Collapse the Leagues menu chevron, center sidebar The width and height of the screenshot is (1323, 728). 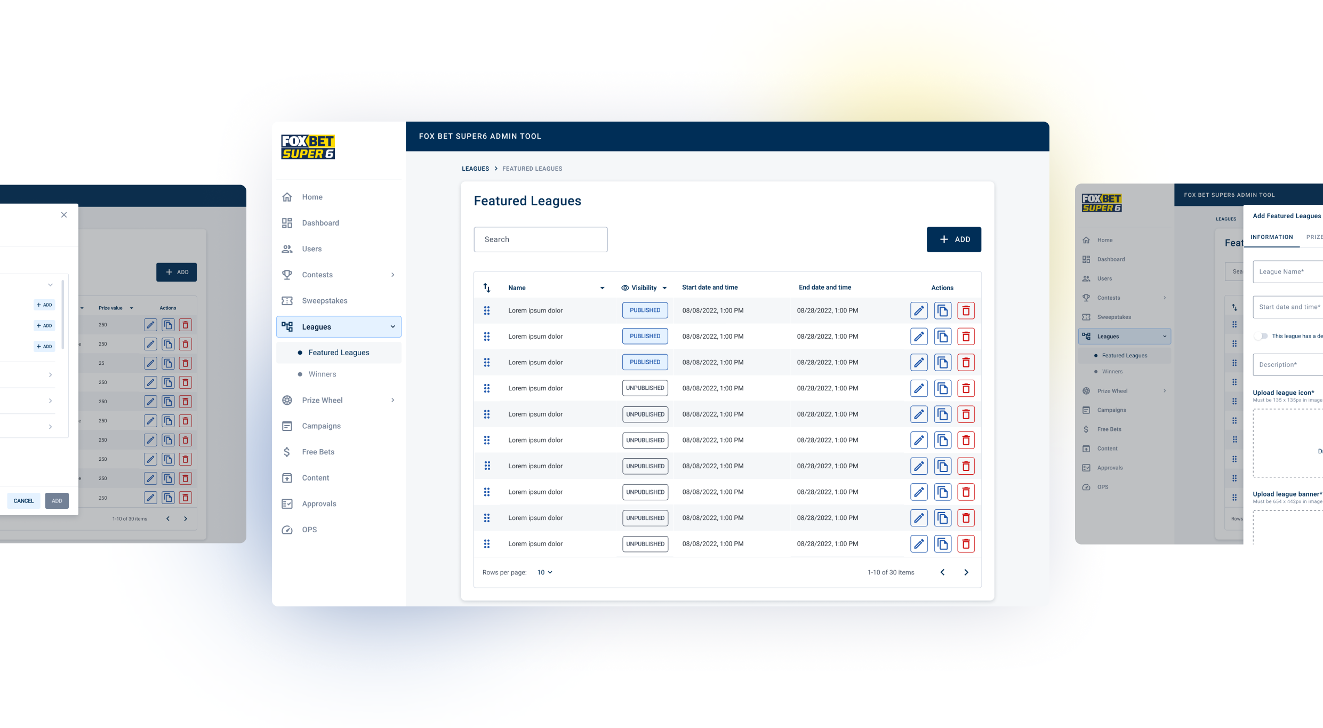point(392,326)
